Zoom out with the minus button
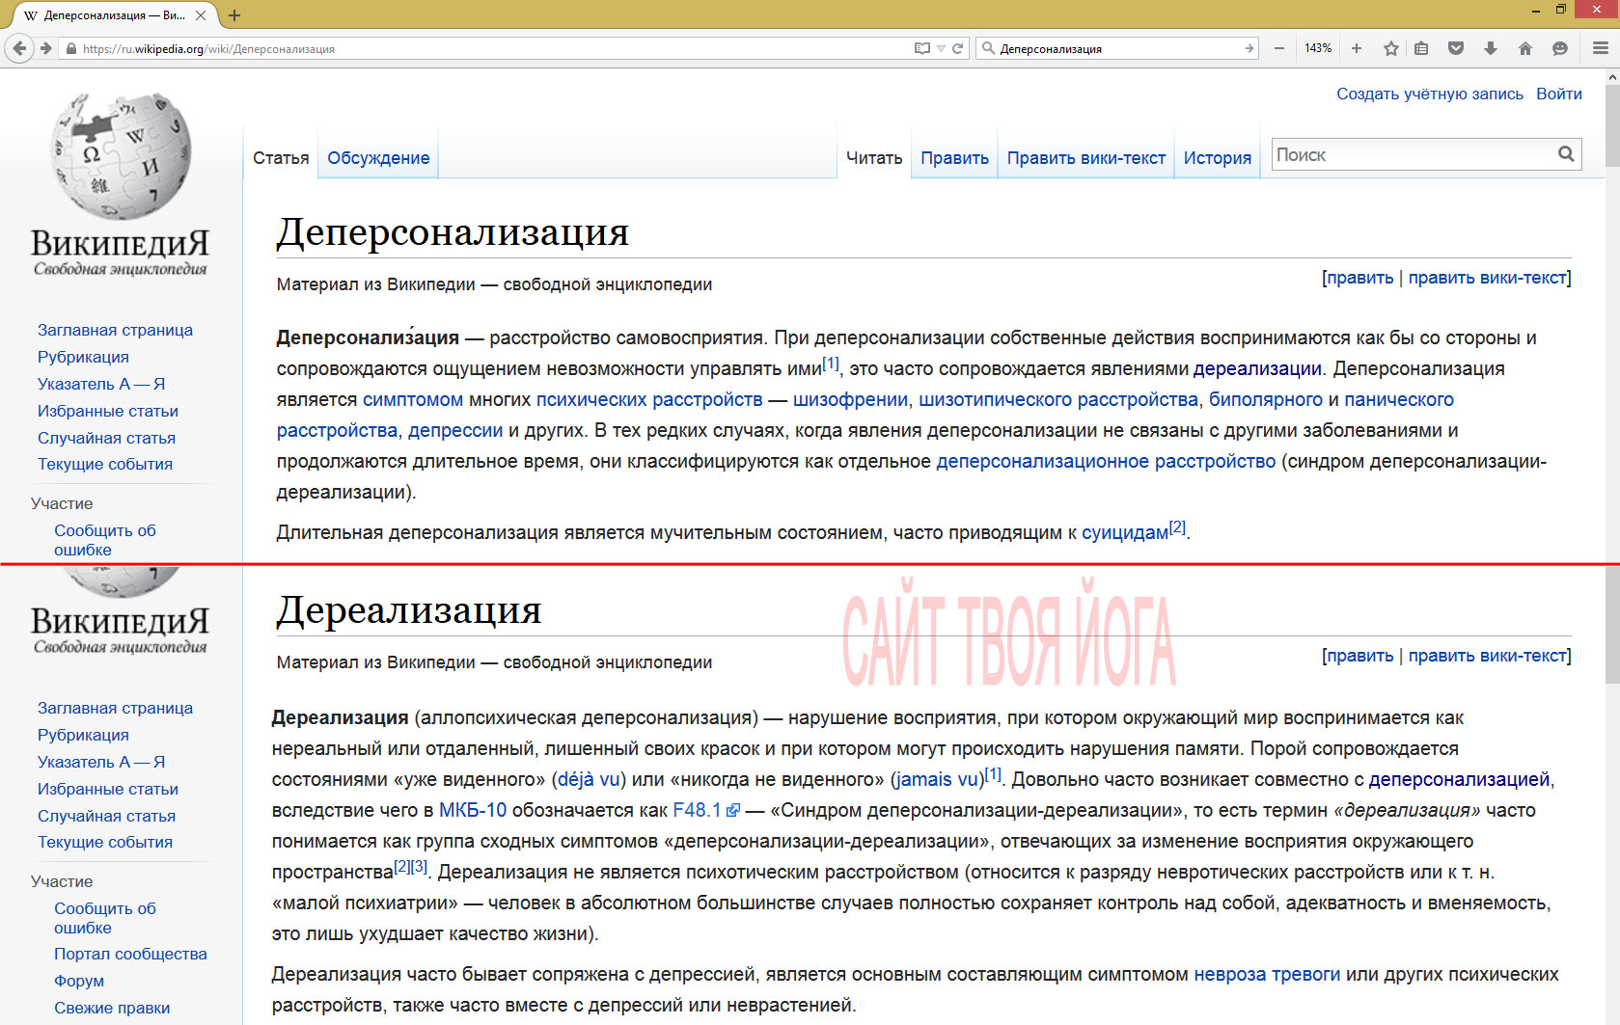The height and width of the screenshot is (1025, 1620). (1279, 48)
